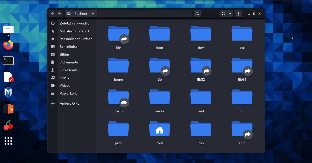Open the Terminal from the dock
312x163 pixels.
coord(8,61)
